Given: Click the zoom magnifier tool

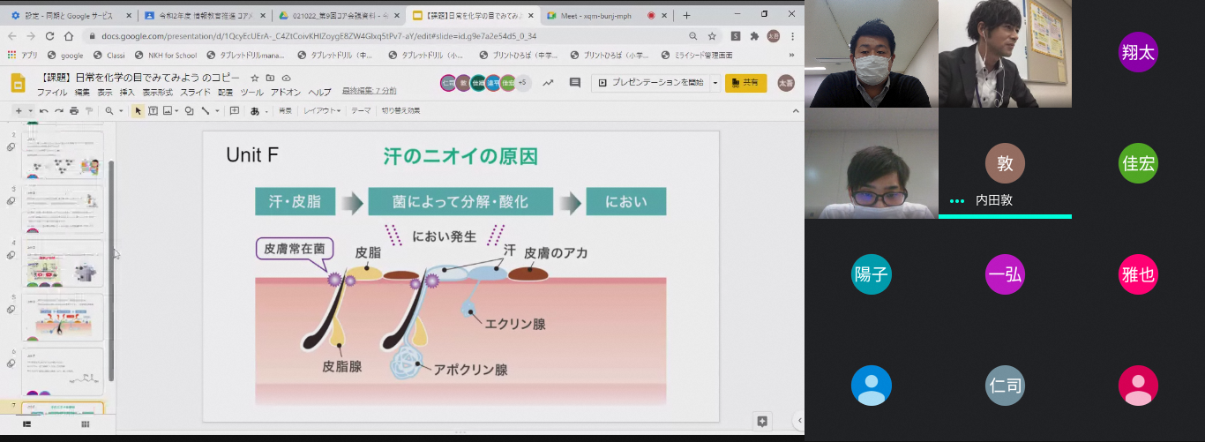Looking at the screenshot, I should click(x=109, y=111).
